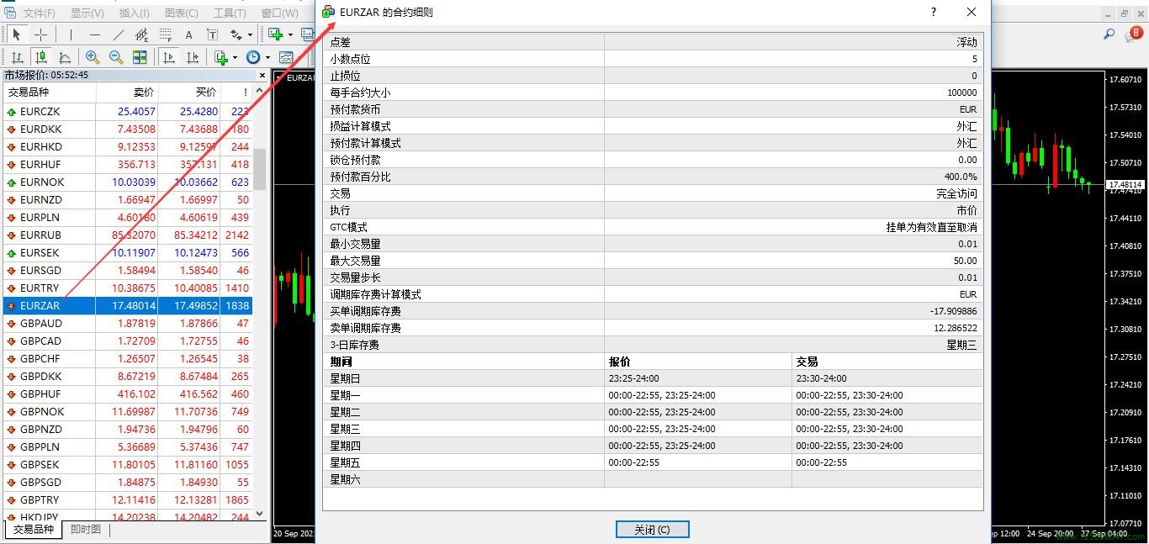The height and width of the screenshot is (544, 1149).
Task: Switch chart to line chart
Action: (x=64, y=57)
